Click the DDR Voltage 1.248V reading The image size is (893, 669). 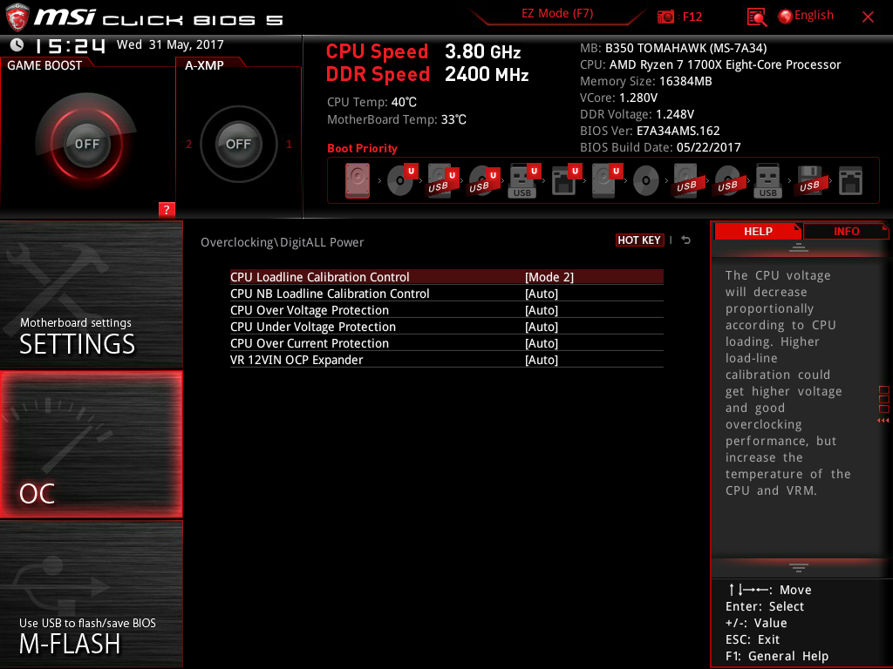(x=637, y=114)
